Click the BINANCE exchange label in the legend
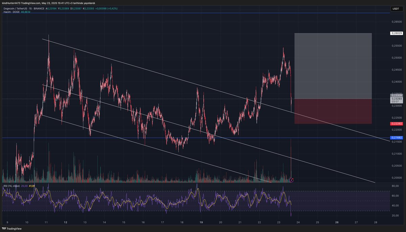Viewport: 406px width, 232px height. tap(40, 8)
